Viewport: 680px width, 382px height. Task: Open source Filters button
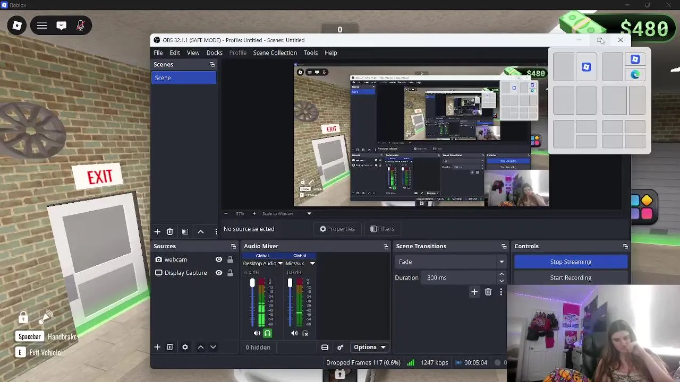[382, 229]
